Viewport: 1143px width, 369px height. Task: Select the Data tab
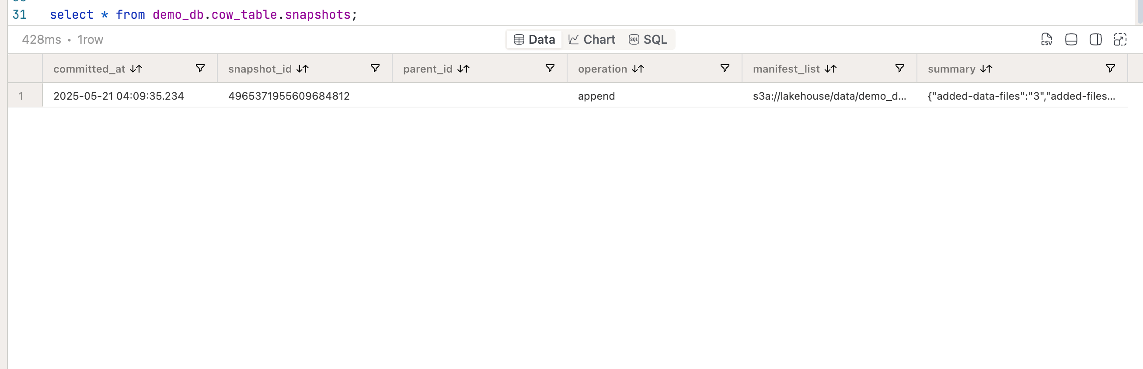(534, 39)
